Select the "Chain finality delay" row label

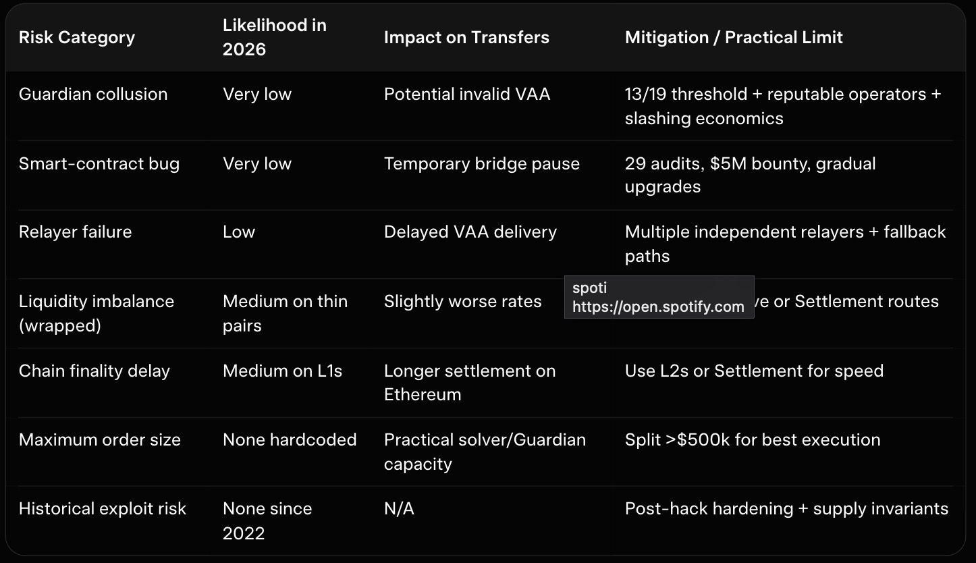94,371
